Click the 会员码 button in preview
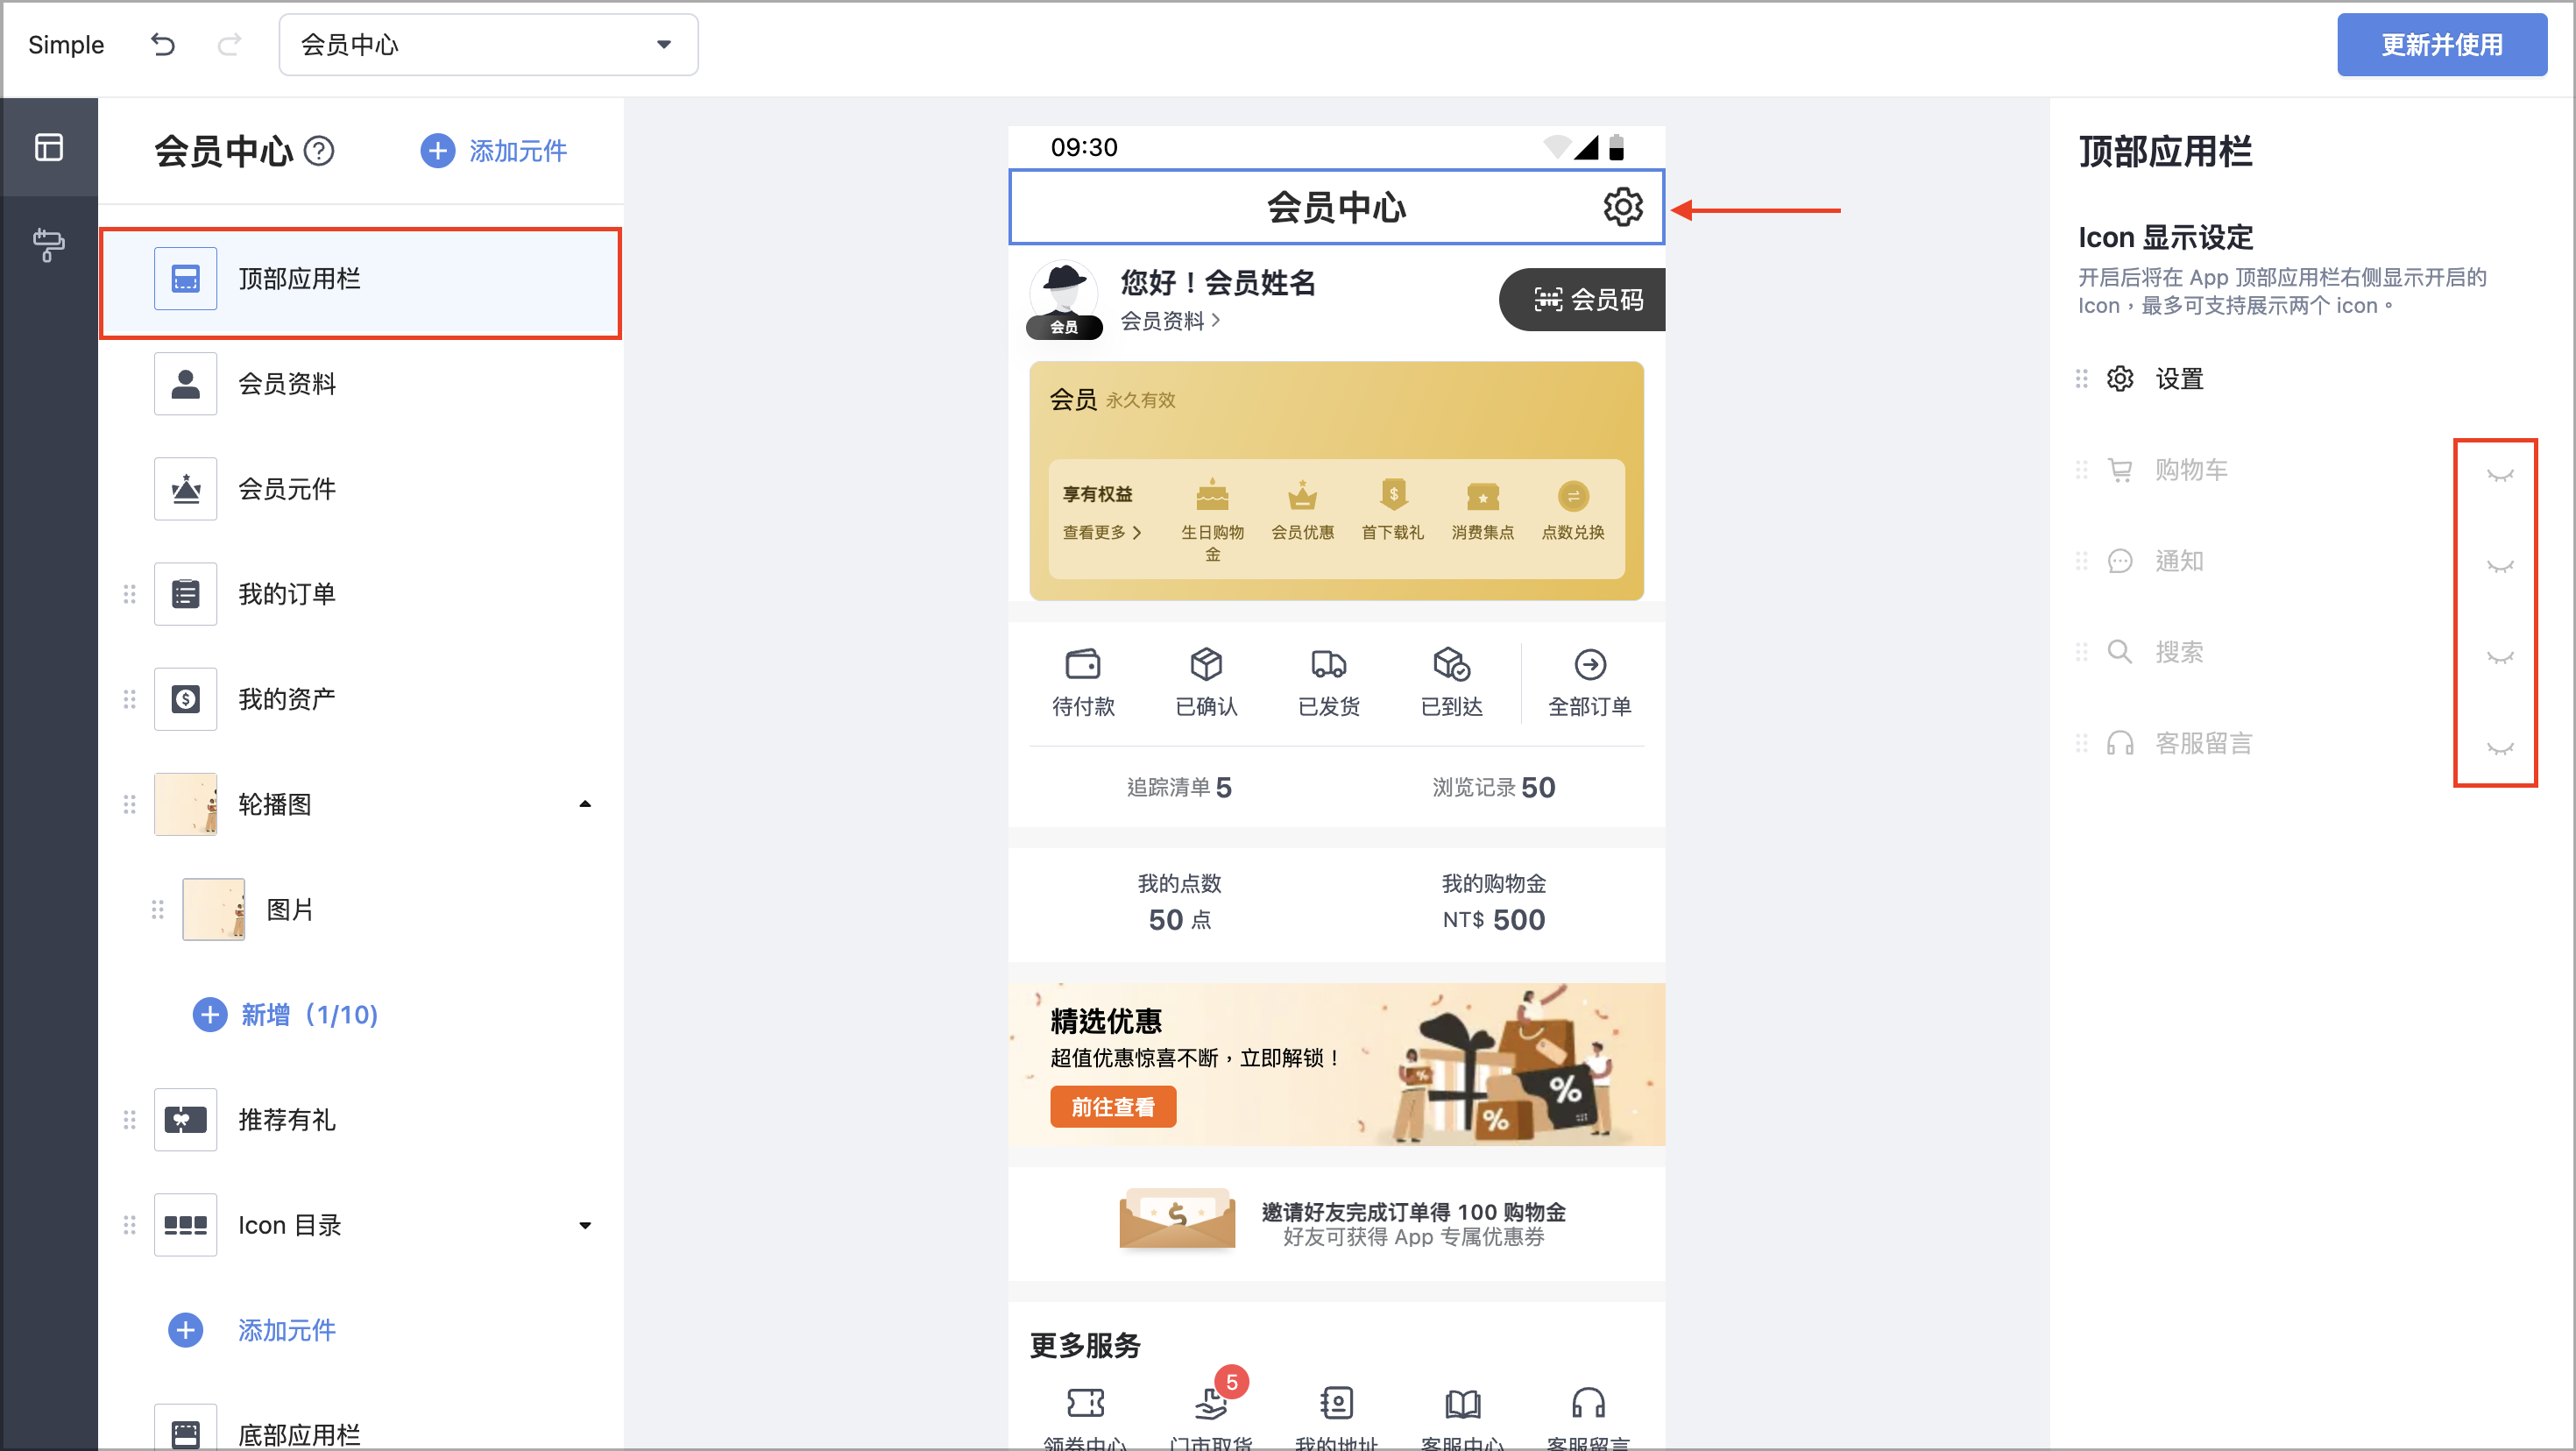The image size is (2576, 1451). coord(1583,299)
